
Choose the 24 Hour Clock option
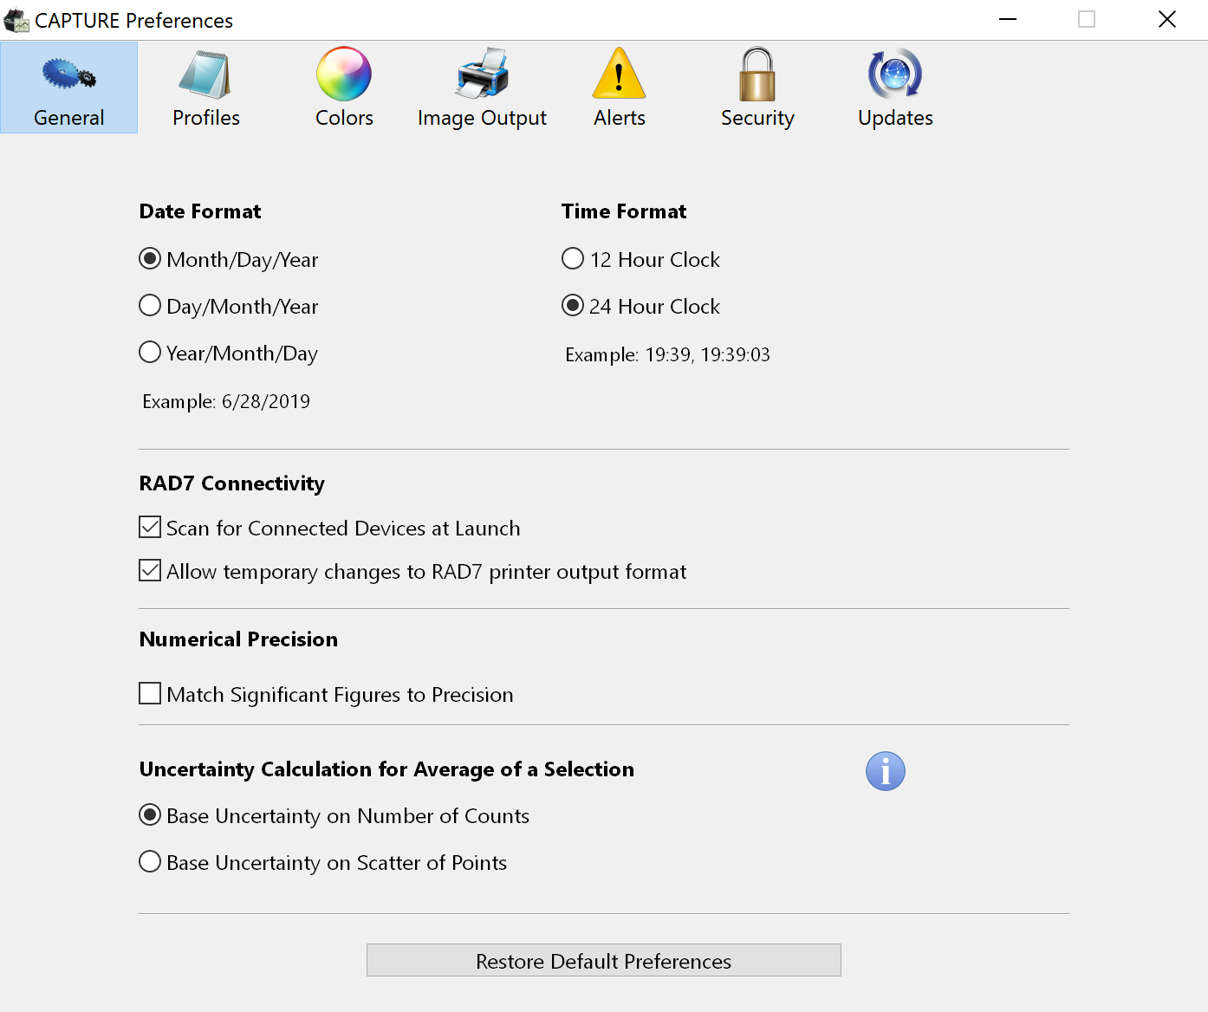click(x=573, y=306)
